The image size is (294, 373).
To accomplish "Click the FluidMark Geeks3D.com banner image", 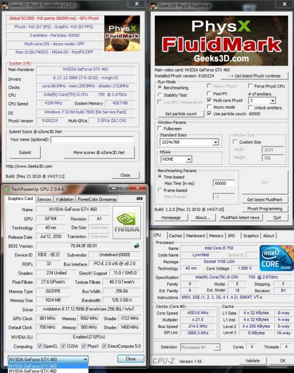I will pyautogui.click(x=221, y=40).
